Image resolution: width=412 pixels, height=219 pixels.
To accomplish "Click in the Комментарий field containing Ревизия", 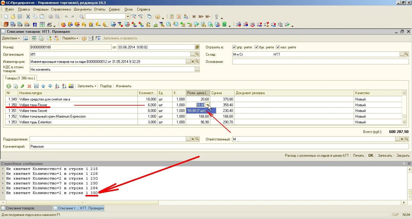I will coord(220,147).
